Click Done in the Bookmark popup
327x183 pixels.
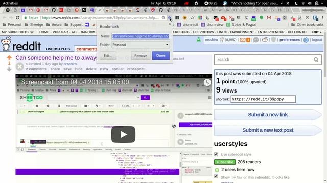(161, 56)
